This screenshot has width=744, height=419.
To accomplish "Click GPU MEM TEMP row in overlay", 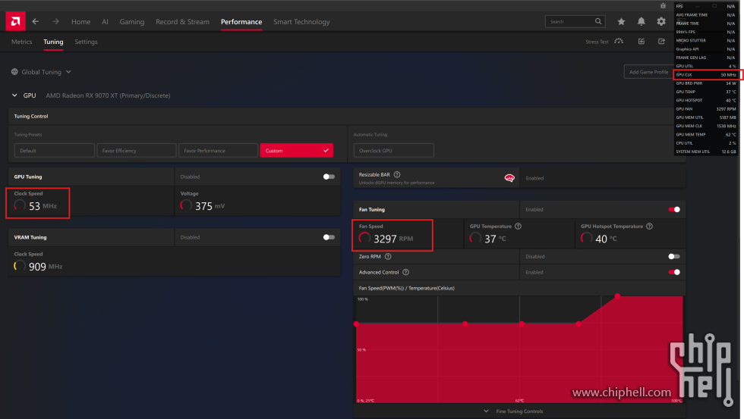I will pos(706,134).
